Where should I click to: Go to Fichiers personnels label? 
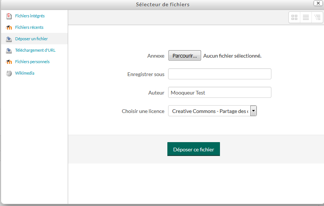coord(32,62)
